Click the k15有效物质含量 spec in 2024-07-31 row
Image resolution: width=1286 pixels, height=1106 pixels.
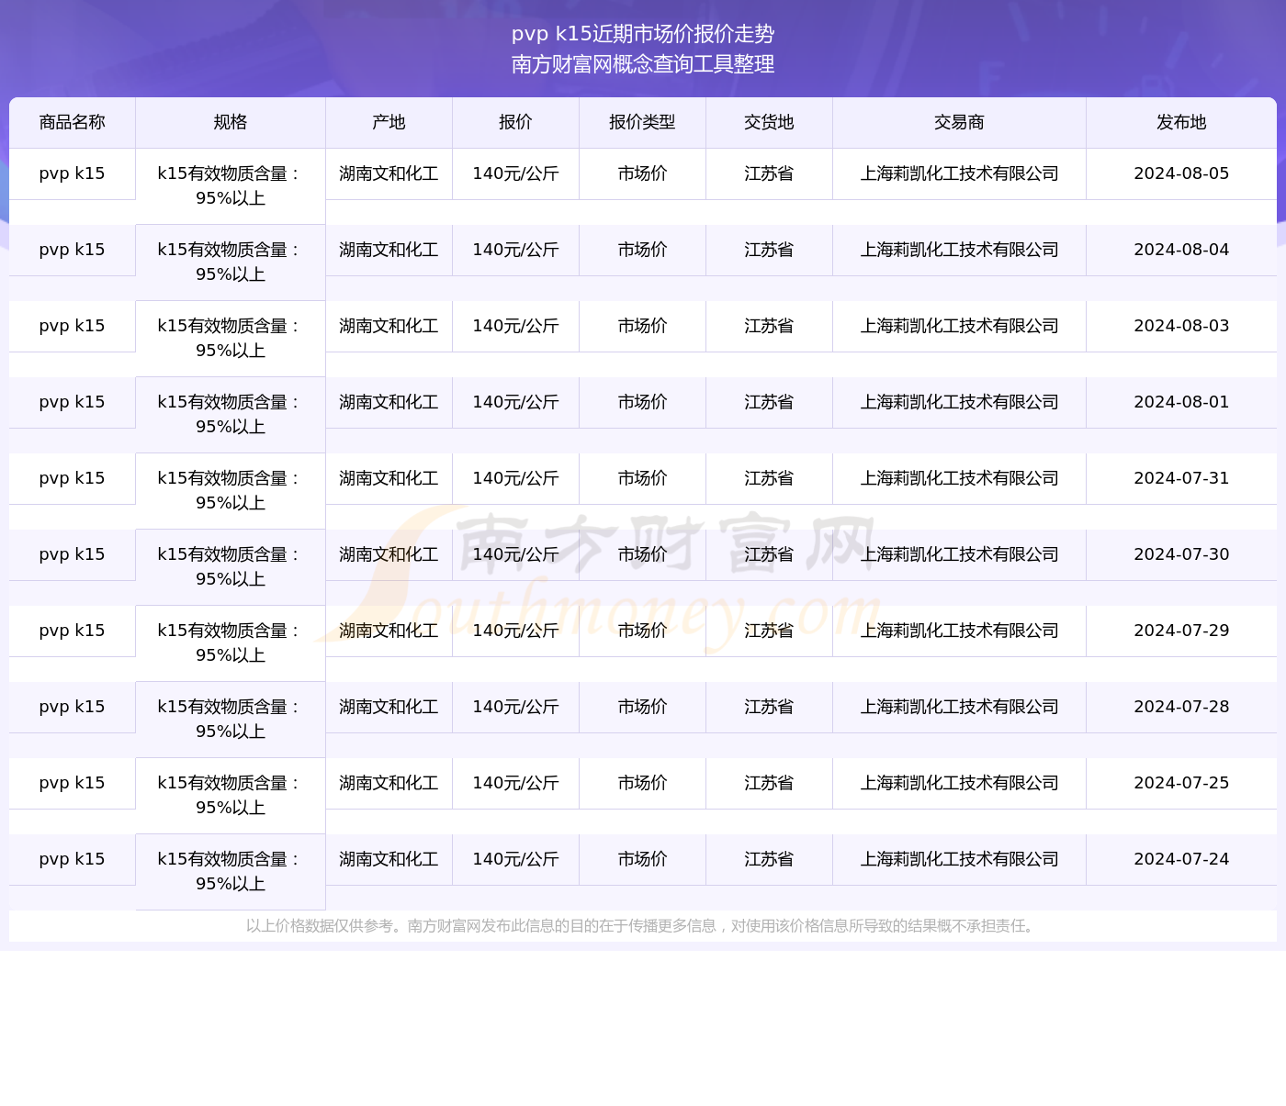tap(231, 491)
